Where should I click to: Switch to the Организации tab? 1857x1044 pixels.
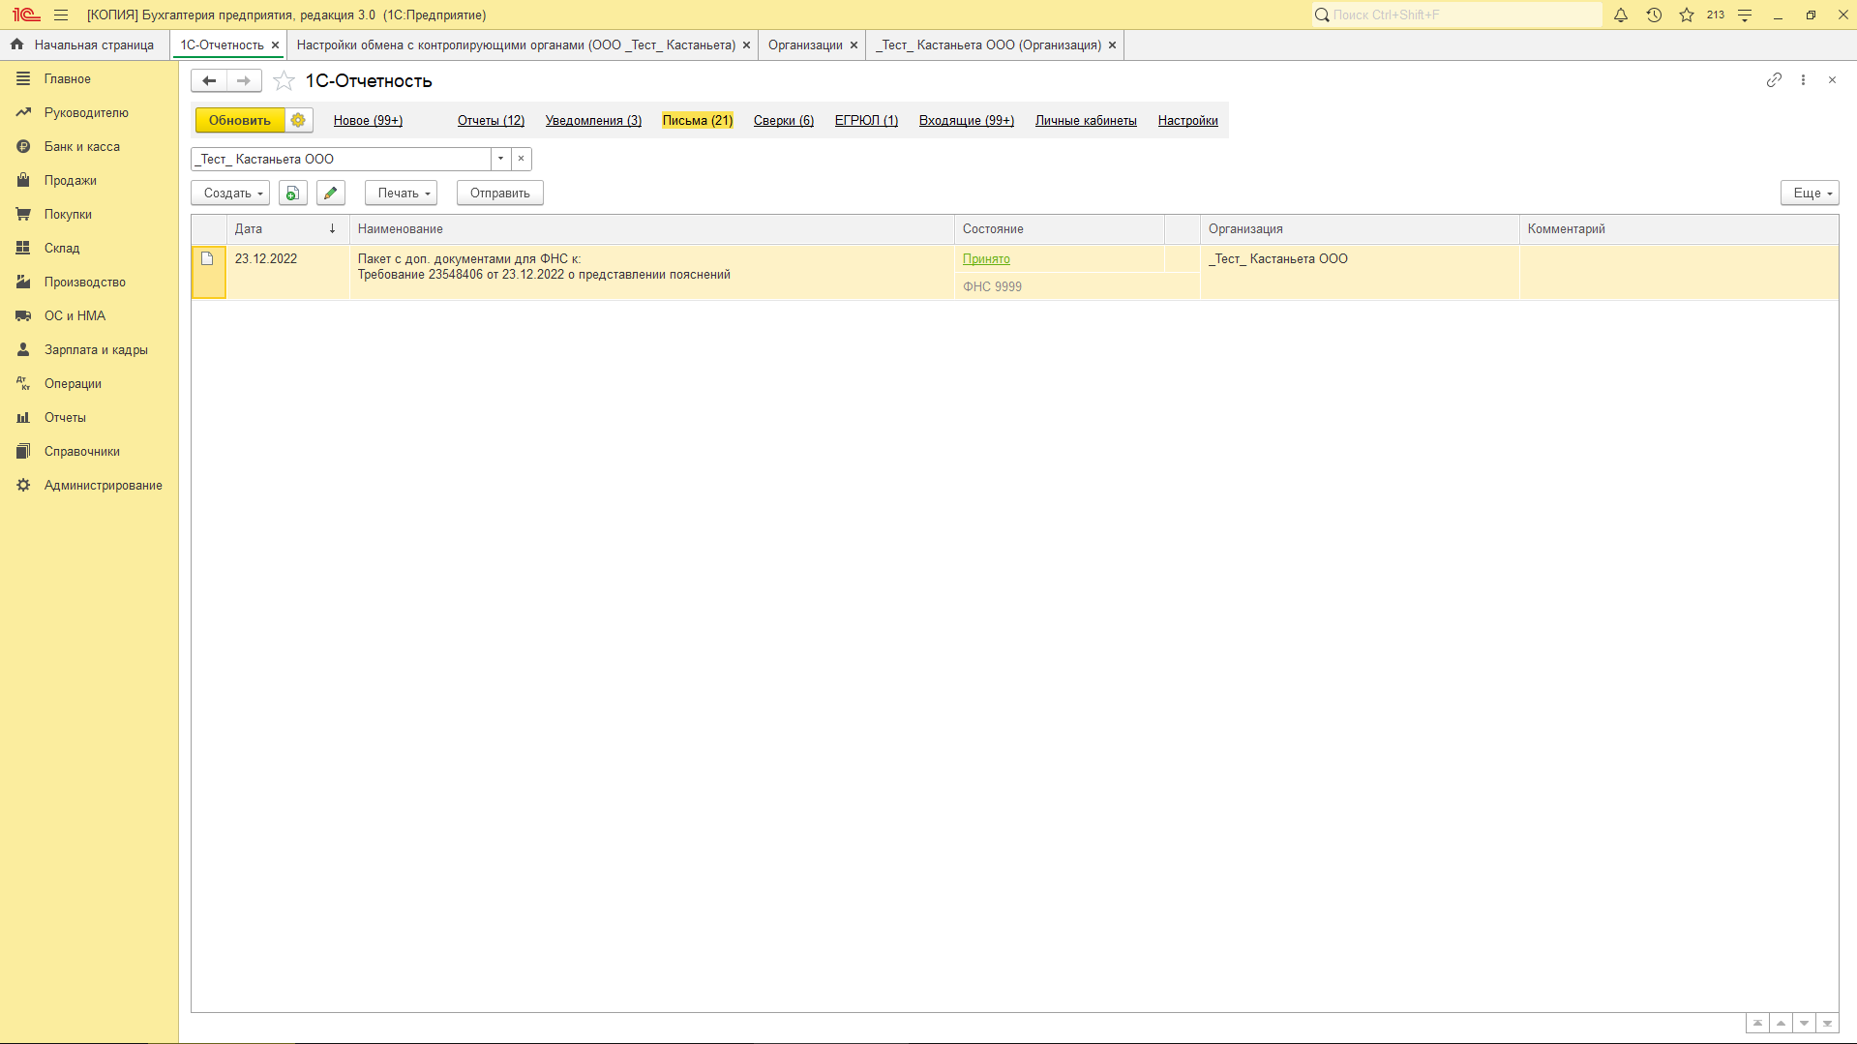(805, 45)
